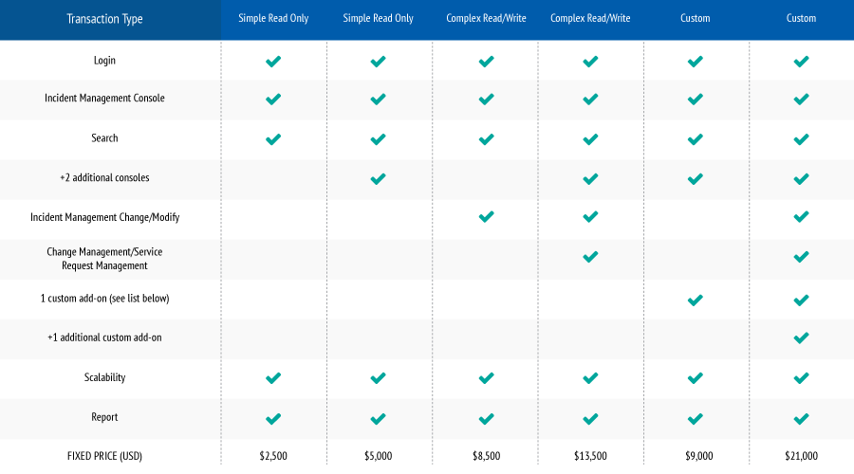Image resolution: width=854 pixels, height=474 pixels.
Task: Click the Incident Management Change/Modify checkmark for $8,500 plan
Action: pos(487,216)
